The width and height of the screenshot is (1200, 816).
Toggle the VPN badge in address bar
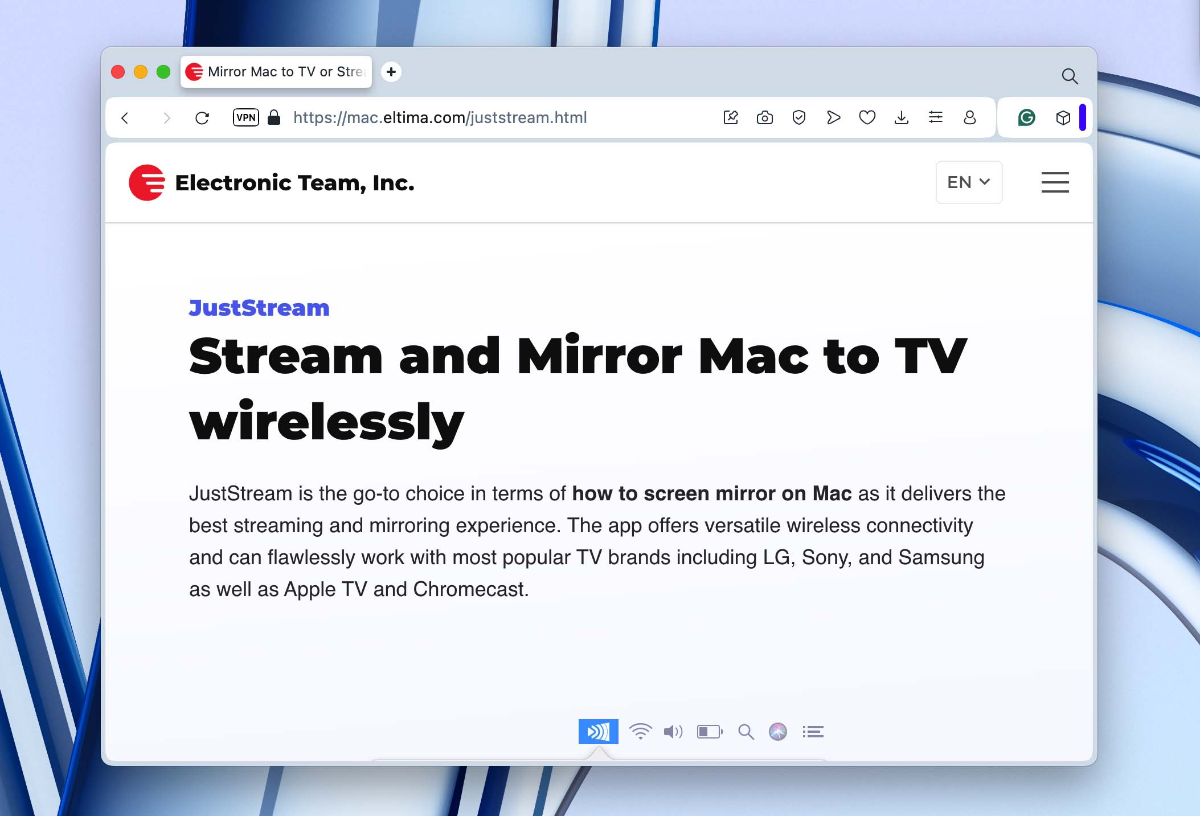tap(245, 118)
